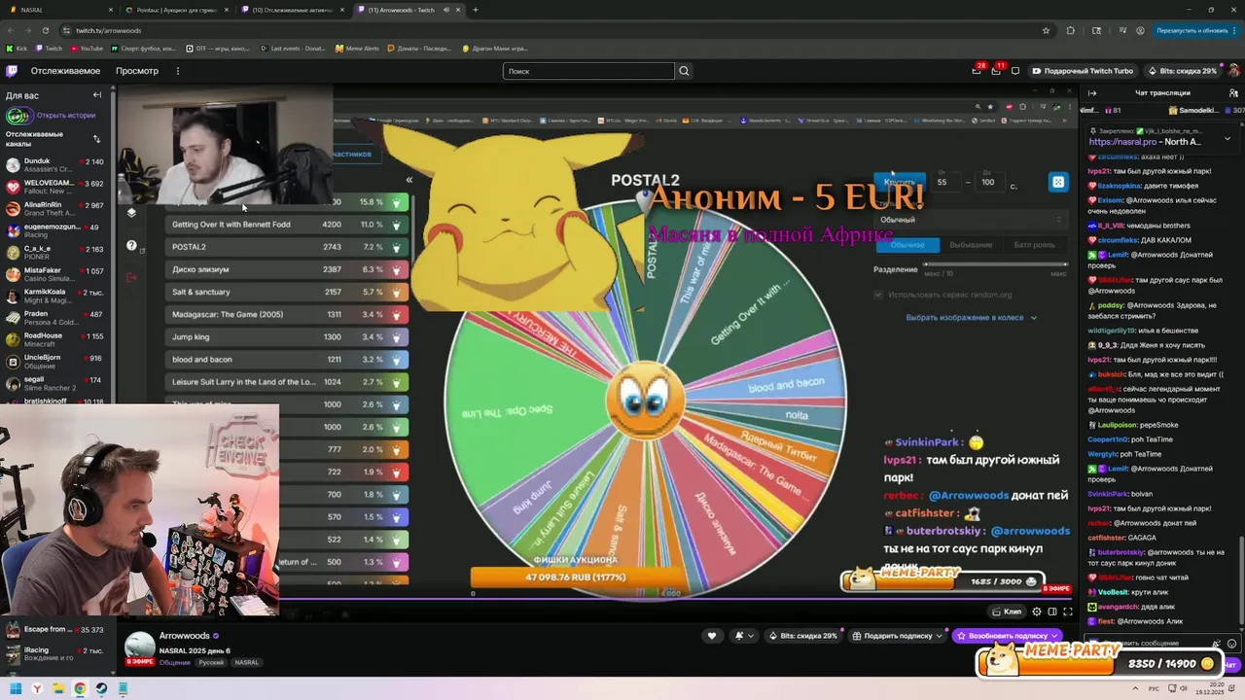
Task: Open the Kick bookmark
Action: click(17, 48)
